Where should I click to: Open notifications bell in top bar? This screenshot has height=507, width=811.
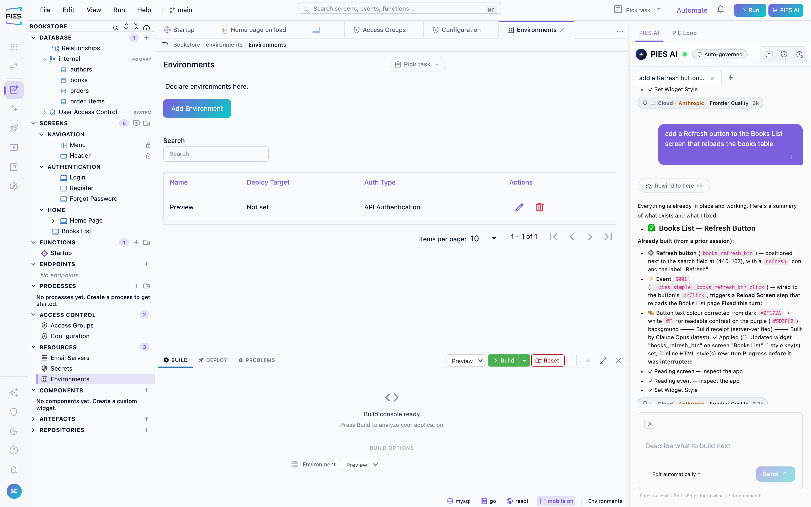tap(721, 10)
